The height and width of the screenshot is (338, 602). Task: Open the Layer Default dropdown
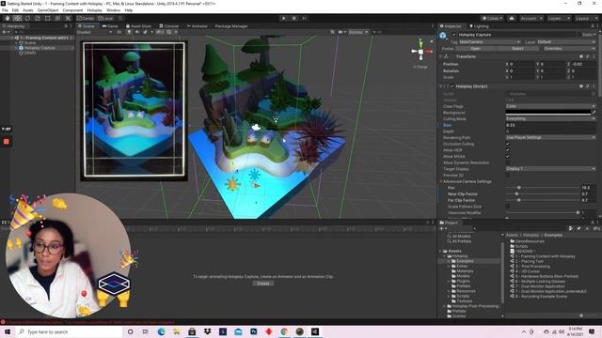(x=565, y=41)
